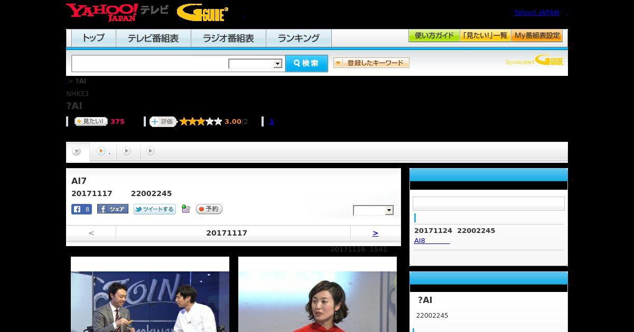Open the ランキング tab
Screen dimensions: 634x332
click(299, 38)
